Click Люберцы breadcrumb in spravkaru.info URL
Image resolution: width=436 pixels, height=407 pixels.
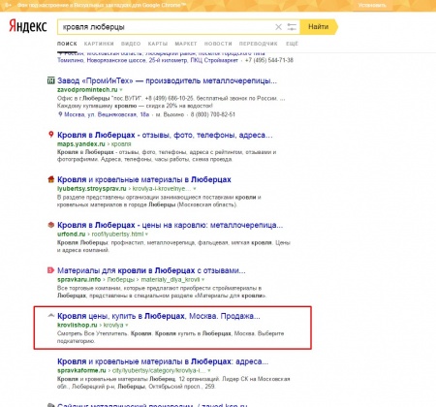coord(121,279)
